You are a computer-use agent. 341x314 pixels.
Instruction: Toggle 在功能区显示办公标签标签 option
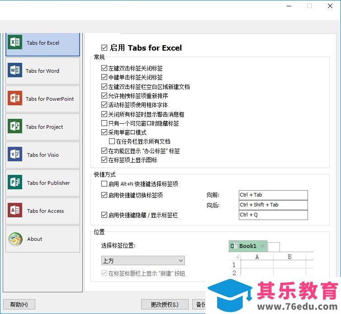[104, 151]
